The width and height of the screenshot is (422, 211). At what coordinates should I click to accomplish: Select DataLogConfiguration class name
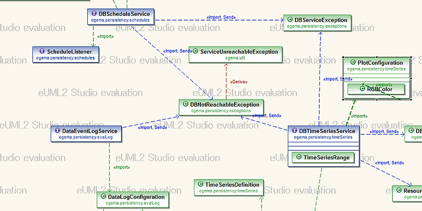pyautogui.click(x=136, y=197)
